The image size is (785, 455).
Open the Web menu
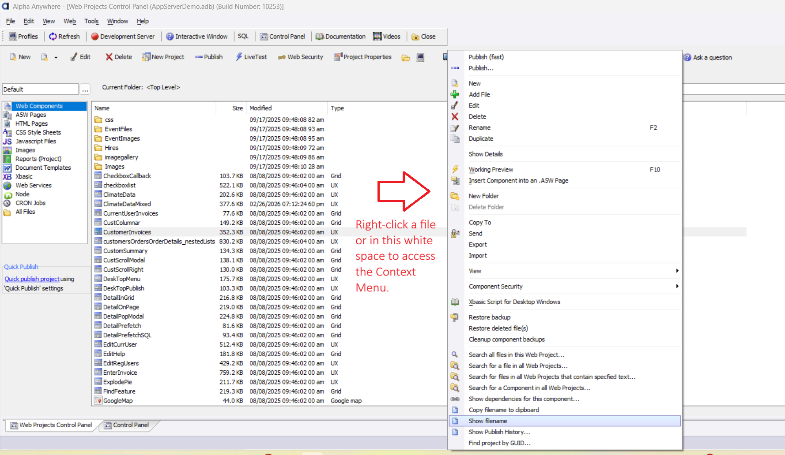point(69,21)
